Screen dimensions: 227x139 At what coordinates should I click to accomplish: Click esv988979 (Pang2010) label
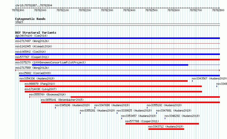[x=40, y=84]
